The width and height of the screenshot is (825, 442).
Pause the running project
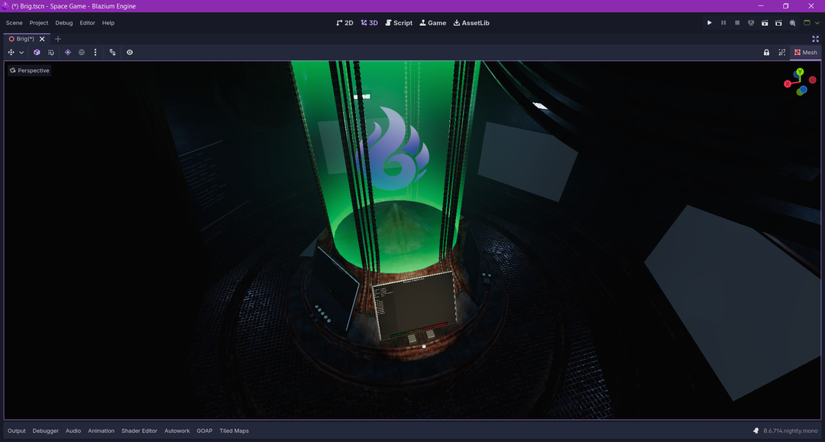[x=723, y=23]
